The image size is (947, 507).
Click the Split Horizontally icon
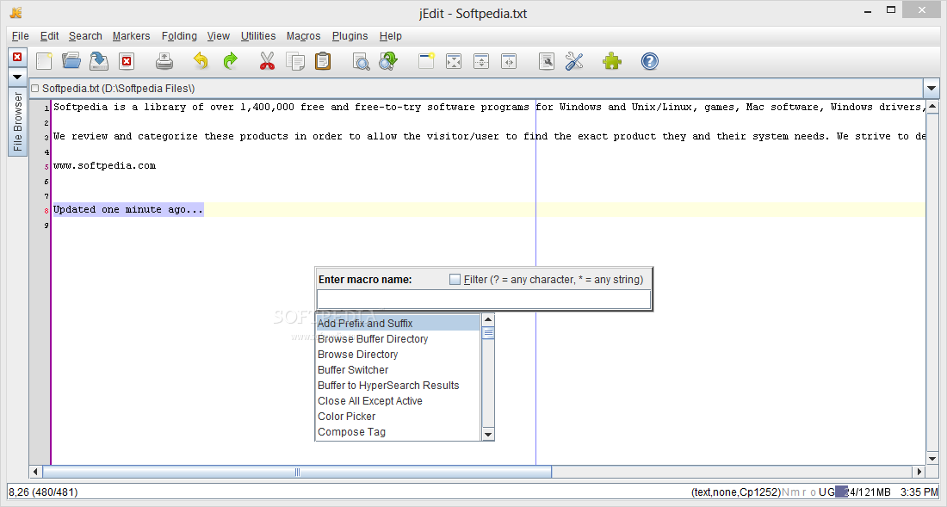(481, 61)
